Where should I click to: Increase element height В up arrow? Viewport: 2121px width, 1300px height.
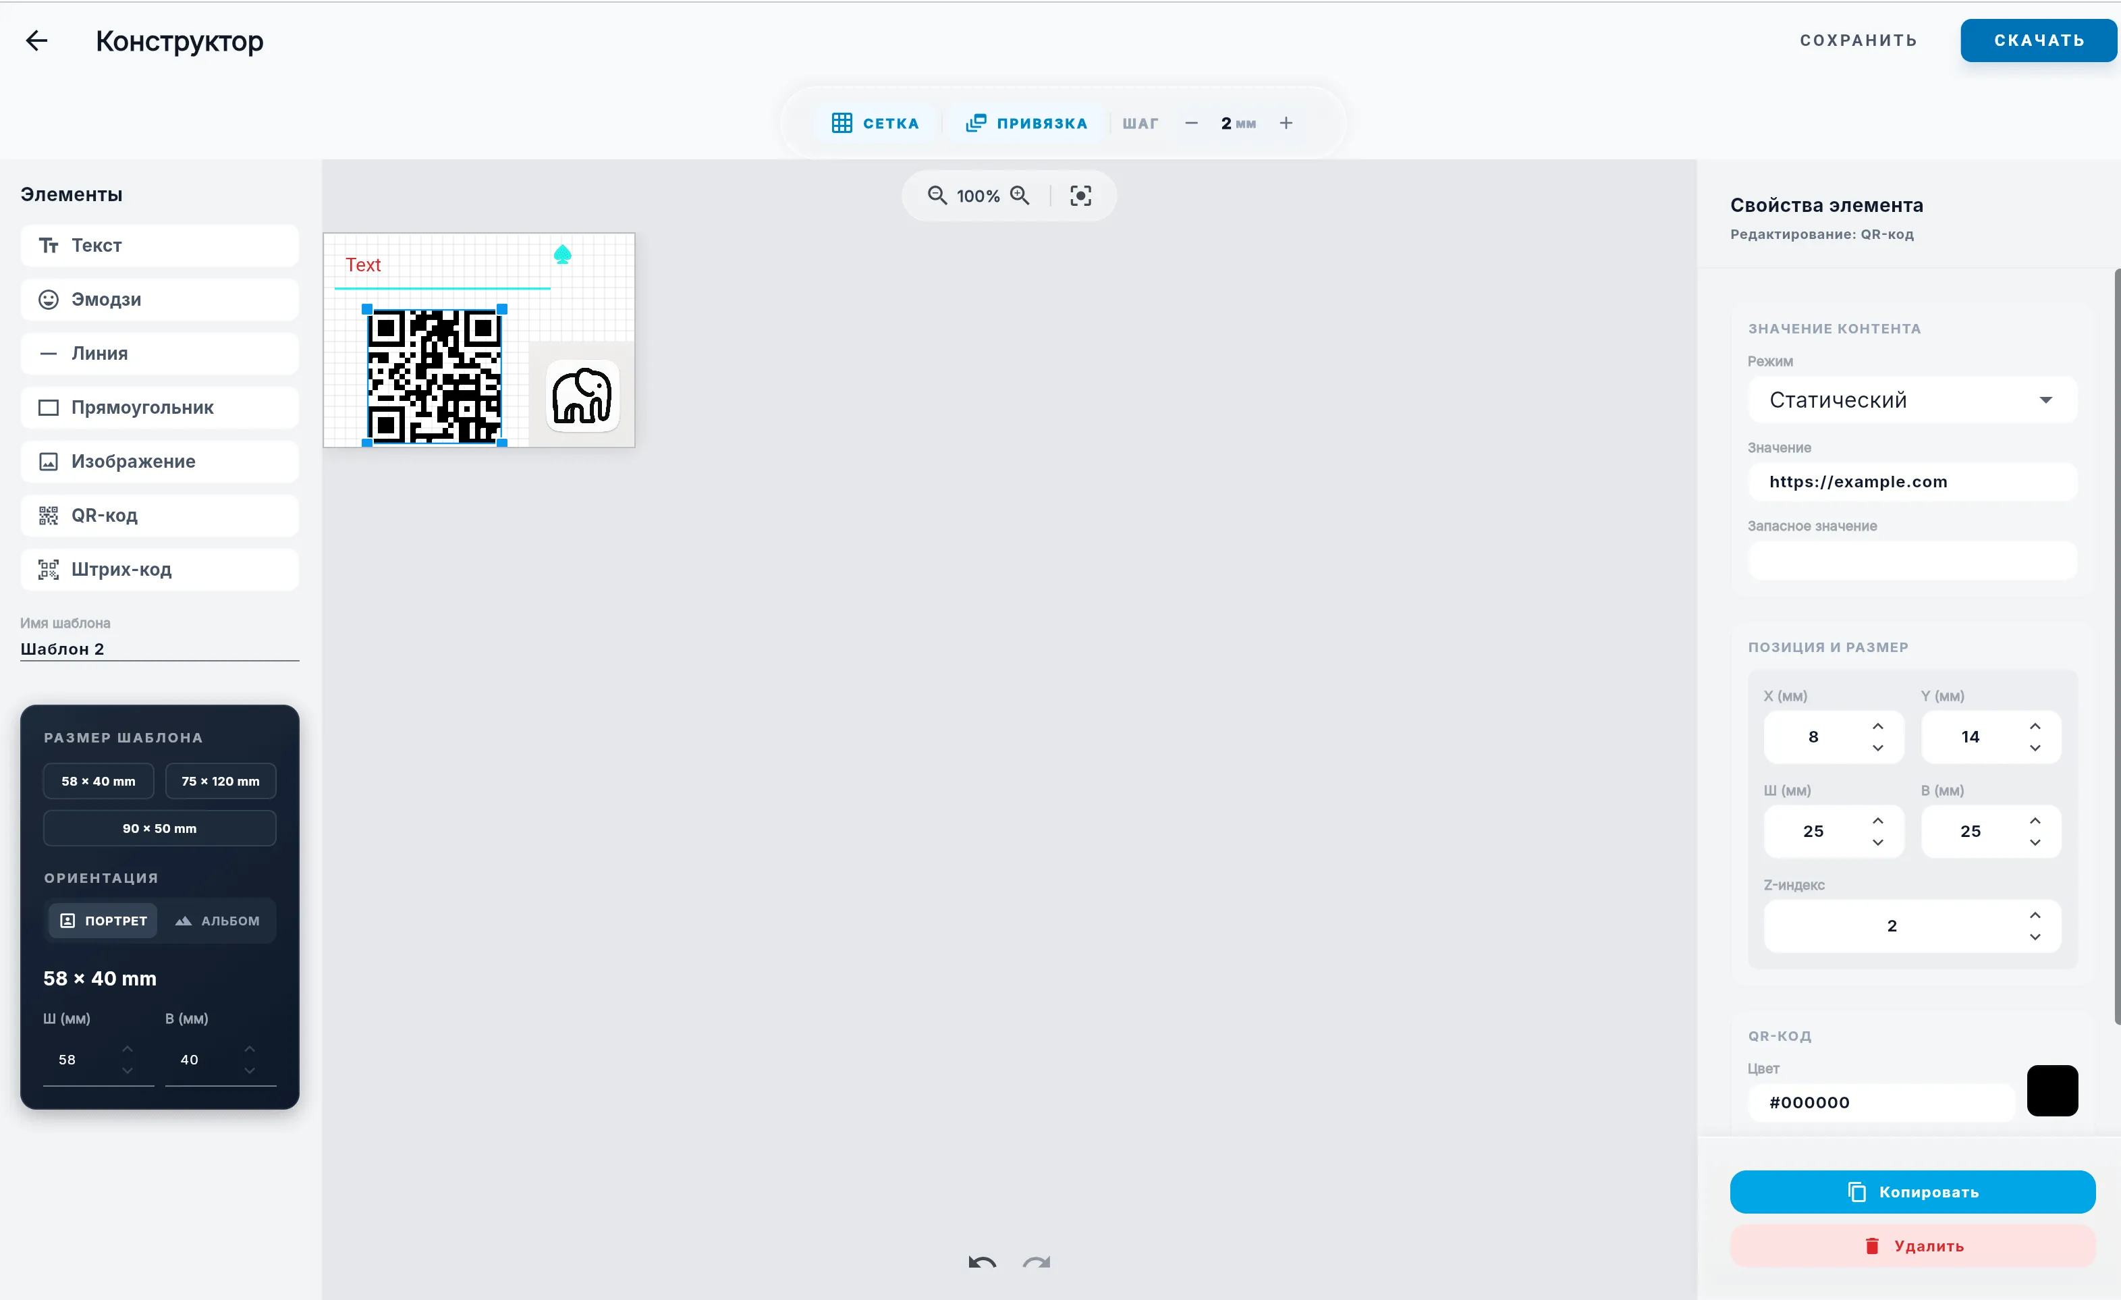click(2035, 821)
